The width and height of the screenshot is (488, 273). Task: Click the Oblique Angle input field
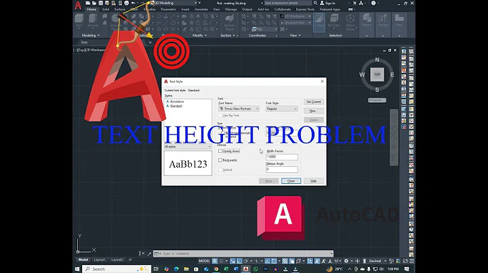click(282, 170)
